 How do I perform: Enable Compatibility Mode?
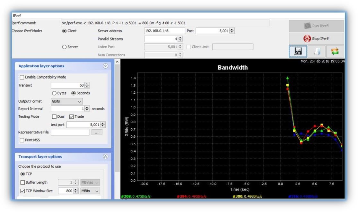(x=22, y=77)
